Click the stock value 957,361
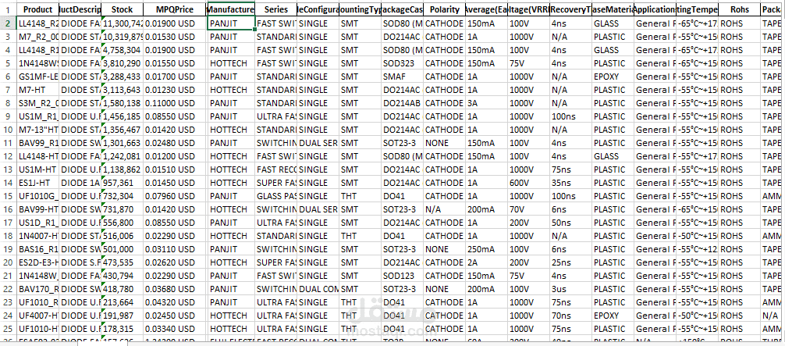 [x=123, y=183]
